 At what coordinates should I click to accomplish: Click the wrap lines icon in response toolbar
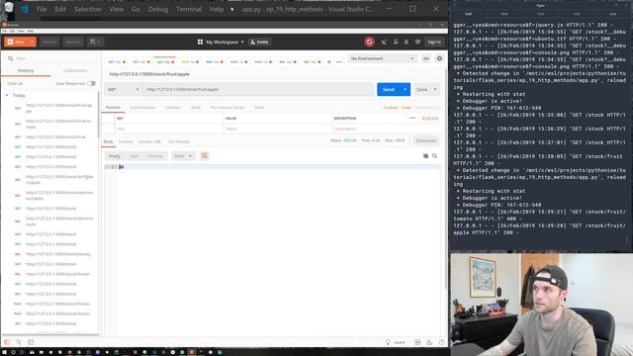point(205,156)
